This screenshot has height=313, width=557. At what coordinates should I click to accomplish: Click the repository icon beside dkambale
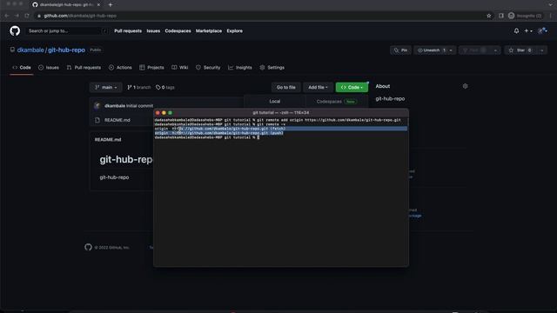(x=12, y=50)
